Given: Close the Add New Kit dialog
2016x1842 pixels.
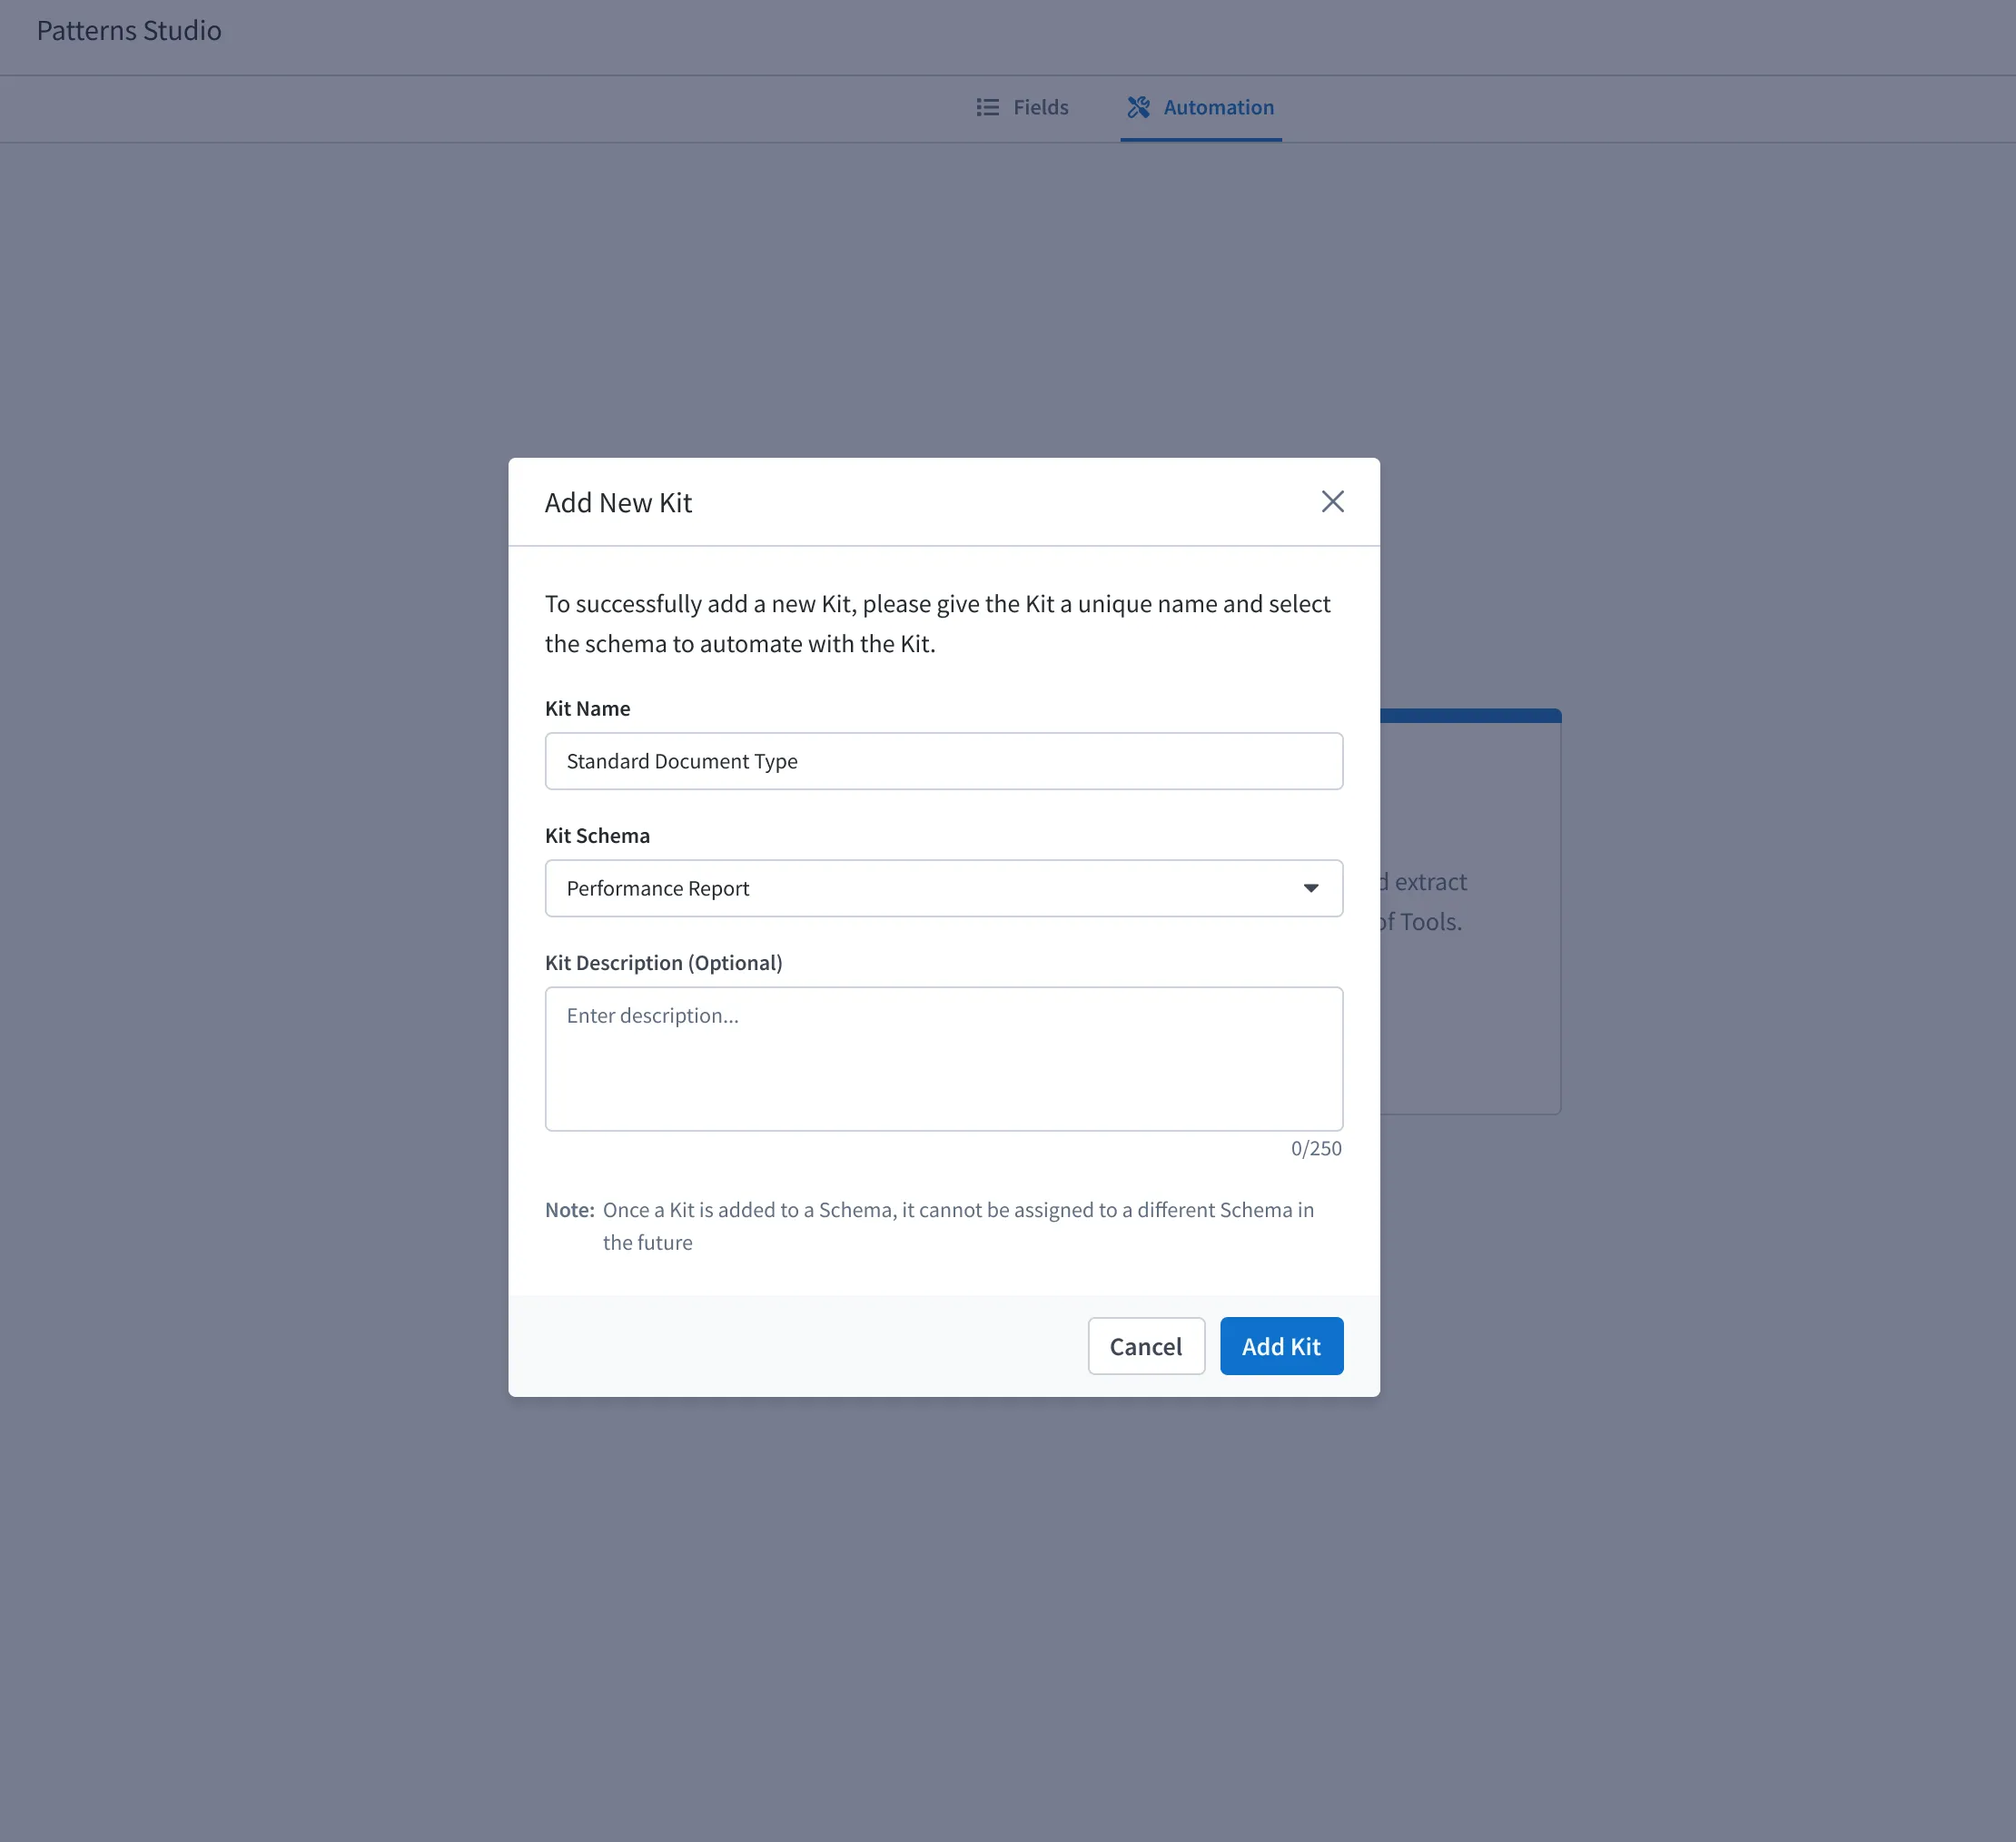Looking at the screenshot, I should pos(1332,501).
